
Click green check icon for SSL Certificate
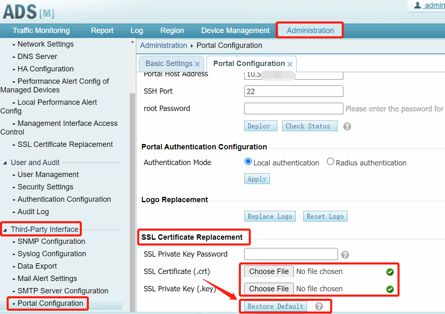(x=390, y=272)
